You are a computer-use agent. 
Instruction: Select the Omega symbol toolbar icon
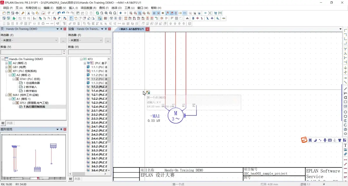43,24
